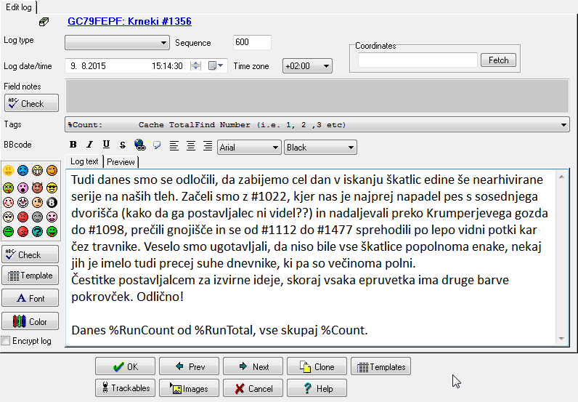Open the Help button

coord(317,388)
